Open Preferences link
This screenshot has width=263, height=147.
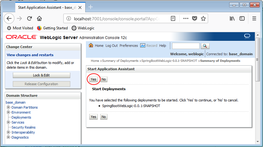coord(129,46)
